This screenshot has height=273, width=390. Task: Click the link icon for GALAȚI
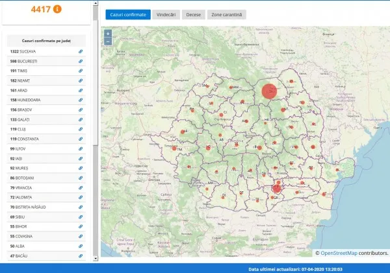click(81, 119)
